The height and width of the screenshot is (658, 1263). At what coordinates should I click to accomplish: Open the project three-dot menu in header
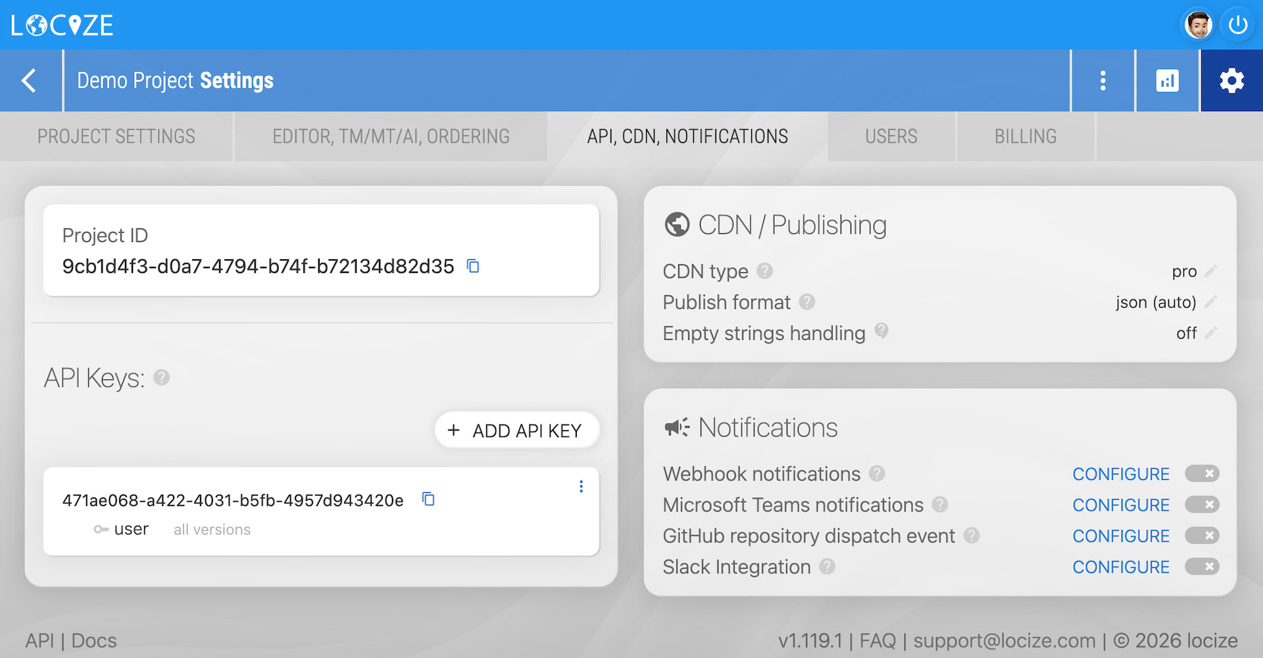tap(1103, 81)
